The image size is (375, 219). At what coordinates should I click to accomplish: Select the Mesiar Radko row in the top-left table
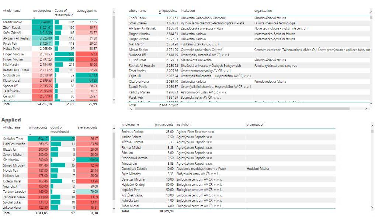pos(13,22)
